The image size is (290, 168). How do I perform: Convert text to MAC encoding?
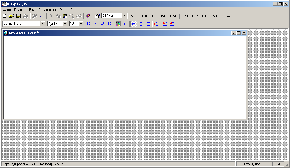(x=174, y=16)
